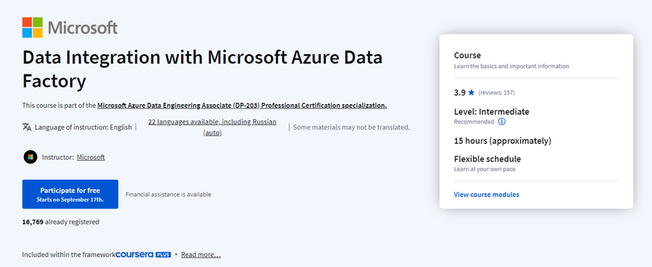This screenshot has width=652, height=267.
Task: Click the Participate for free button
Action: pyautogui.click(x=70, y=194)
